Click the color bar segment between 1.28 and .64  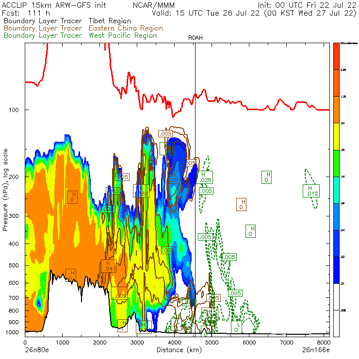coord(336,110)
